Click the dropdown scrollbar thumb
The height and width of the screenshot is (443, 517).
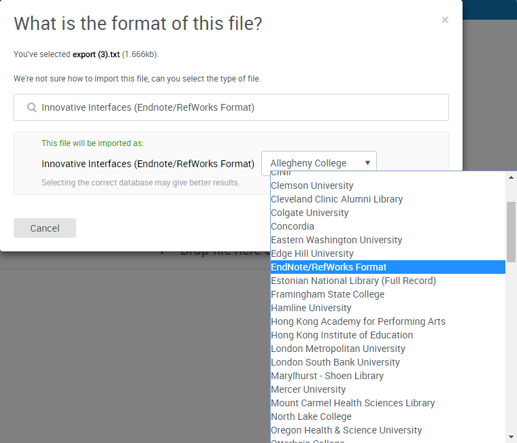pos(511,232)
